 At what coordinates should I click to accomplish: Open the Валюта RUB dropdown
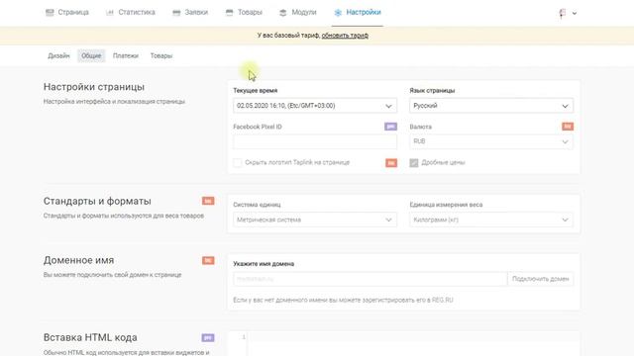pyautogui.click(x=491, y=141)
